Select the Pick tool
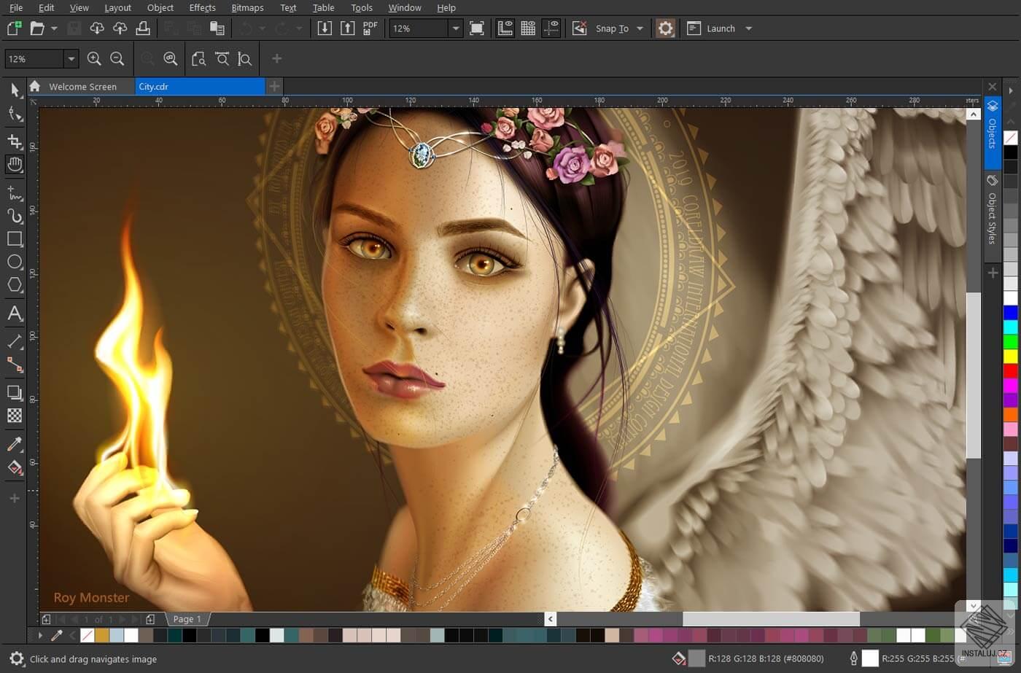This screenshot has width=1021, height=673. point(15,90)
